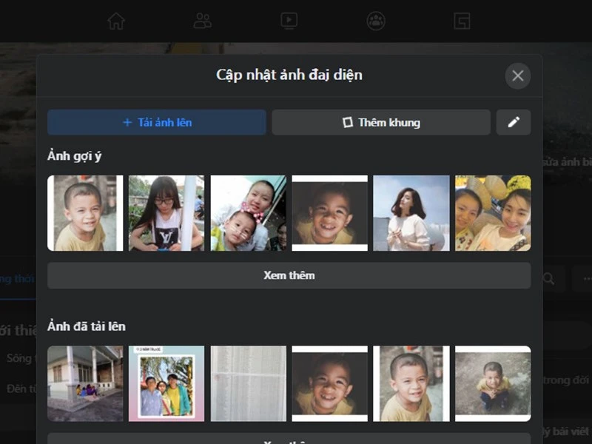Select the smiling toddler suggested photo
The width and height of the screenshot is (592, 444).
tap(329, 213)
